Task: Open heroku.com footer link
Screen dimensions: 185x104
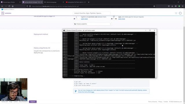Action: tap(5, 102)
